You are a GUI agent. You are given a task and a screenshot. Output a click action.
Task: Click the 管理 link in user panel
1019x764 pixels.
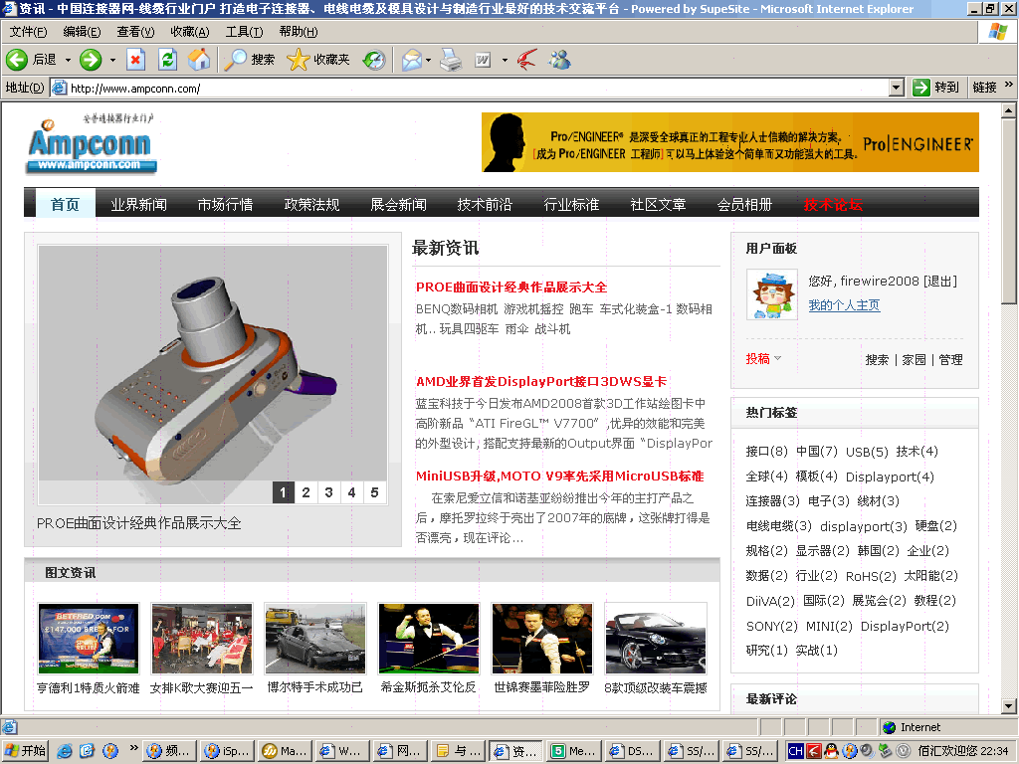coord(950,359)
